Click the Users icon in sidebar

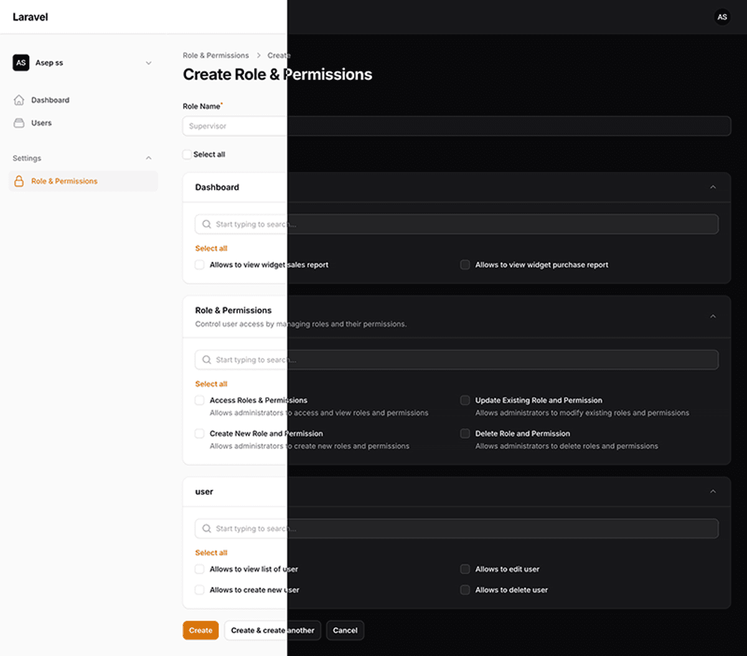pos(19,123)
